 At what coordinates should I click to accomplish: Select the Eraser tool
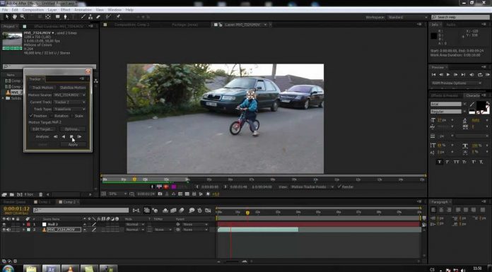coord(98,17)
